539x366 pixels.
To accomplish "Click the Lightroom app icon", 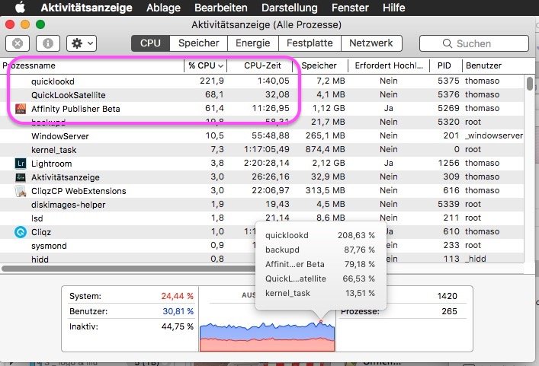I will click(x=21, y=164).
